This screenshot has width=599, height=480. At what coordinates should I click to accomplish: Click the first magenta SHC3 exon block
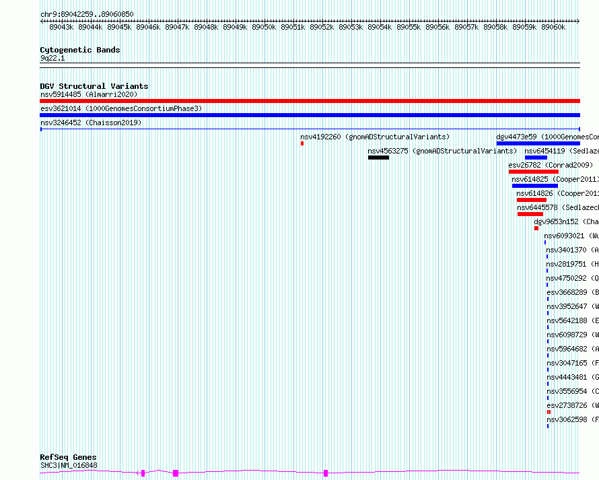[143, 473]
